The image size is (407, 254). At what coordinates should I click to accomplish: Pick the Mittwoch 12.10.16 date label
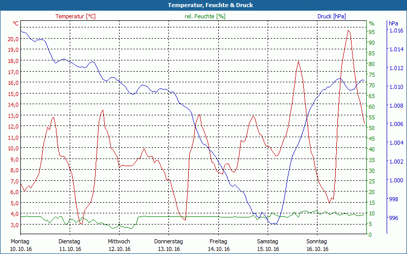(x=119, y=245)
